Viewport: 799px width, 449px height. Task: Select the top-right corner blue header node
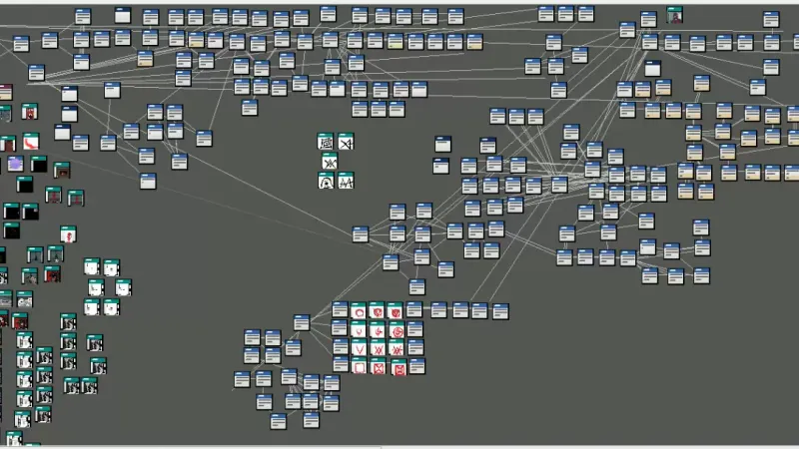point(771,20)
